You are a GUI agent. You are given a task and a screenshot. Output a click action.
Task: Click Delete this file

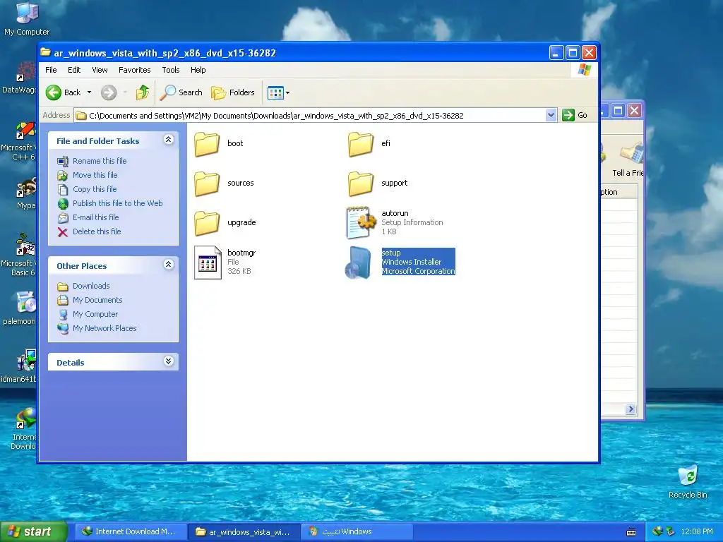pyautogui.click(x=97, y=231)
